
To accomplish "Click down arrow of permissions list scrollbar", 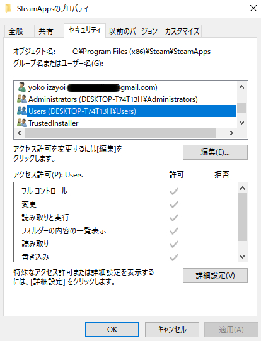I will tap(242, 257).
